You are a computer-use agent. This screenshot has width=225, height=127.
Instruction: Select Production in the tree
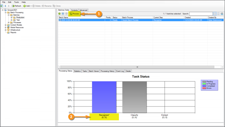point(20,17)
